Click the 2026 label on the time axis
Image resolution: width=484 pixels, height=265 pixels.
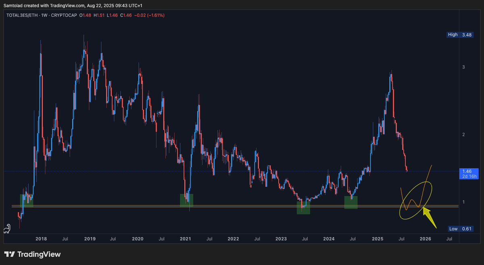[425, 239]
